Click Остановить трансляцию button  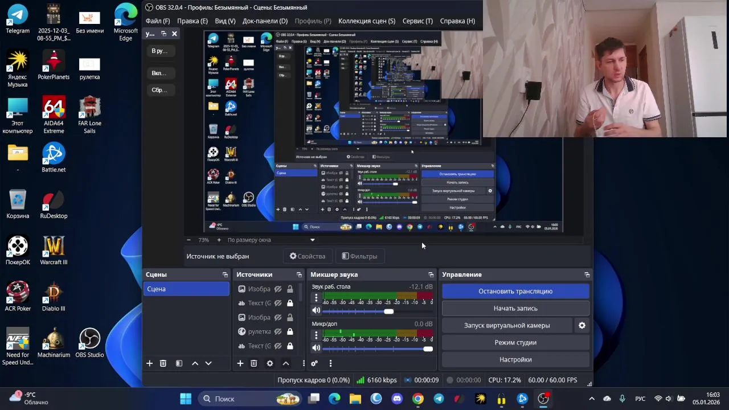pos(515,291)
